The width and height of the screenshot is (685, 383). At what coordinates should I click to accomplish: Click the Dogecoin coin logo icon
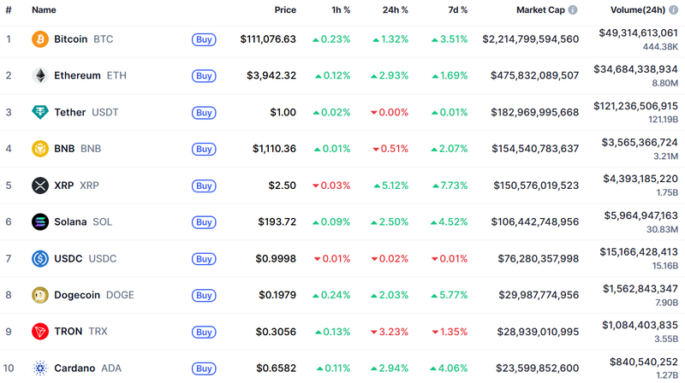[40, 295]
